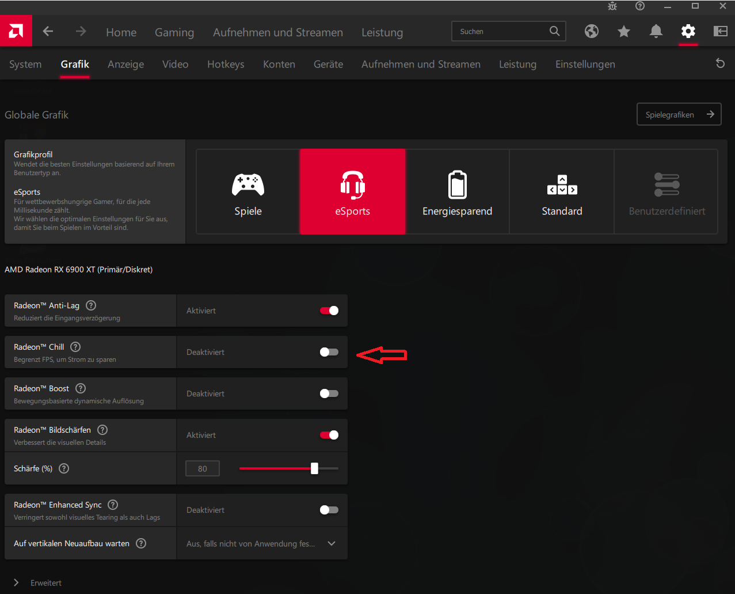This screenshot has height=594, width=735.
Task: Show help for Radeon Boost
Action: (81, 389)
